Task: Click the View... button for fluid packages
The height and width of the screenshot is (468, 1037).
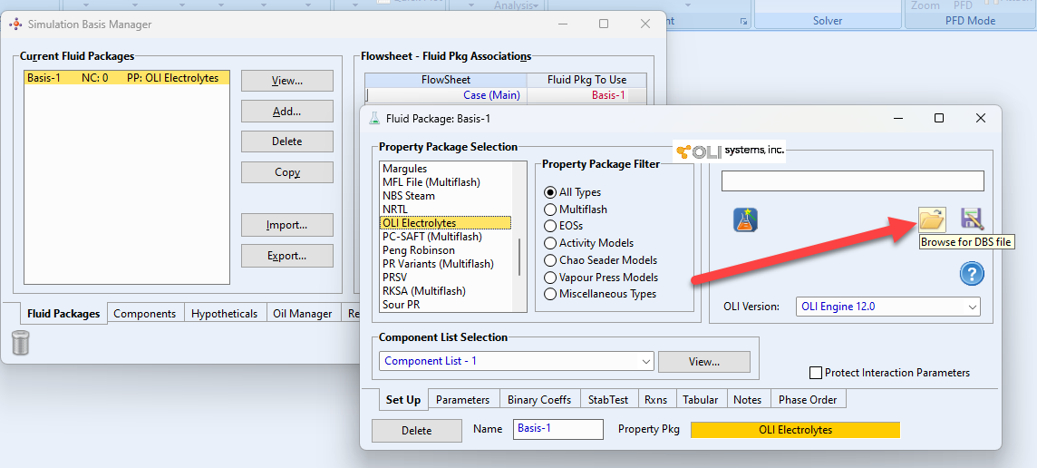Action: (x=287, y=81)
